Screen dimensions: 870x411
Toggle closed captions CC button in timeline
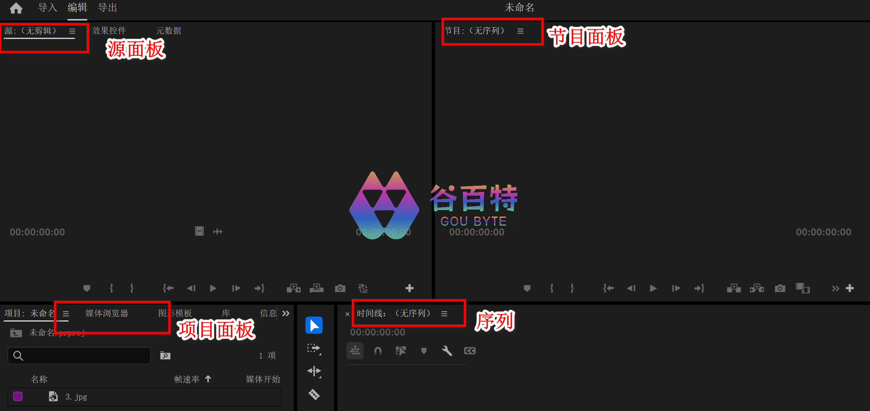pos(469,351)
